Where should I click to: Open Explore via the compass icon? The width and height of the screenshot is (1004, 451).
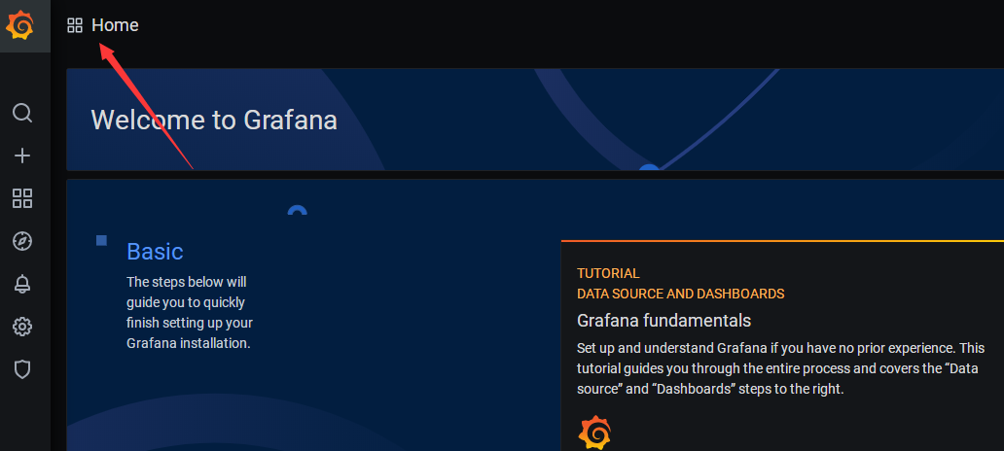point(22,241)
